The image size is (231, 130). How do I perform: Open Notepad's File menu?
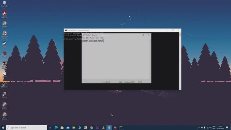click(x=83, y=38)
